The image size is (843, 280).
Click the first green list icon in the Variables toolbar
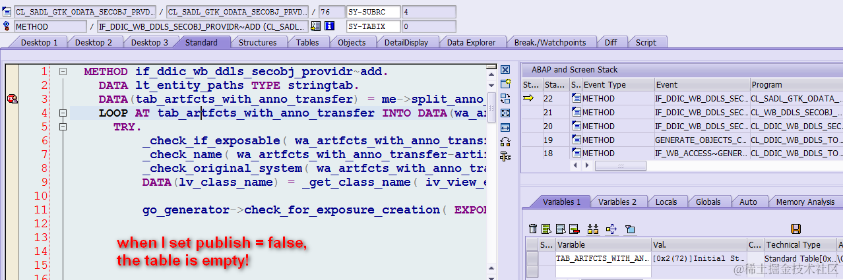click(546, 229)
